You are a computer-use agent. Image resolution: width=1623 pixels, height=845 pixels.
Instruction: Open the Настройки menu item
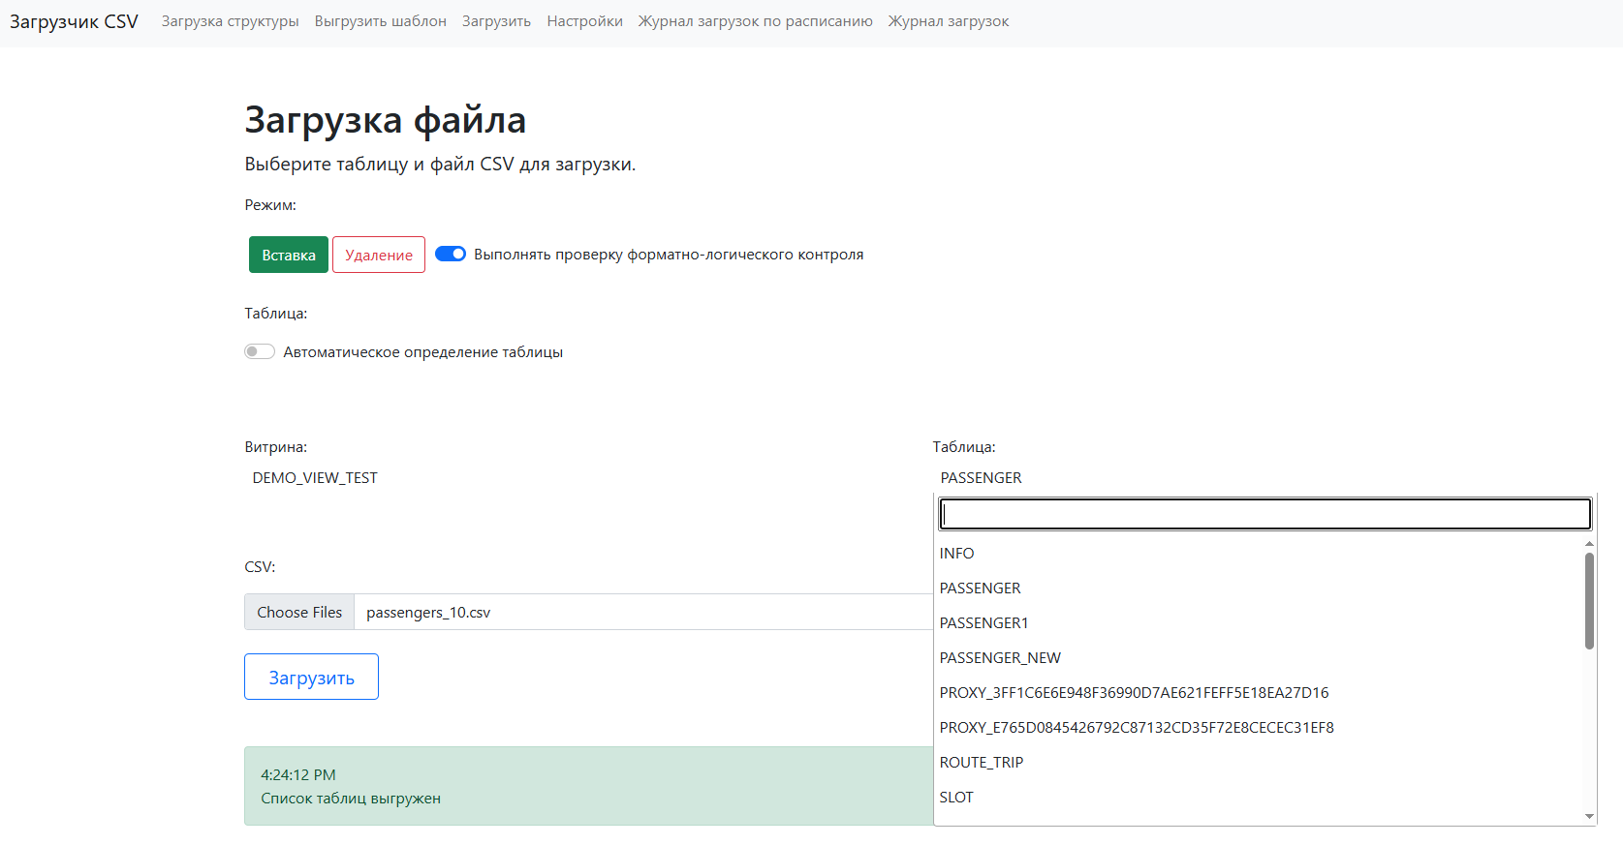pos(584,21)
